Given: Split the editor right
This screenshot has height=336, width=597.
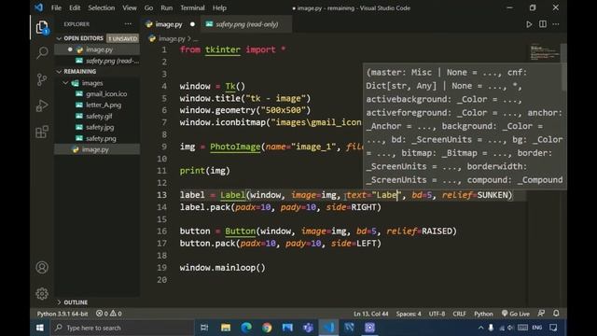Looking at the screenshot, I should [543, 24].
